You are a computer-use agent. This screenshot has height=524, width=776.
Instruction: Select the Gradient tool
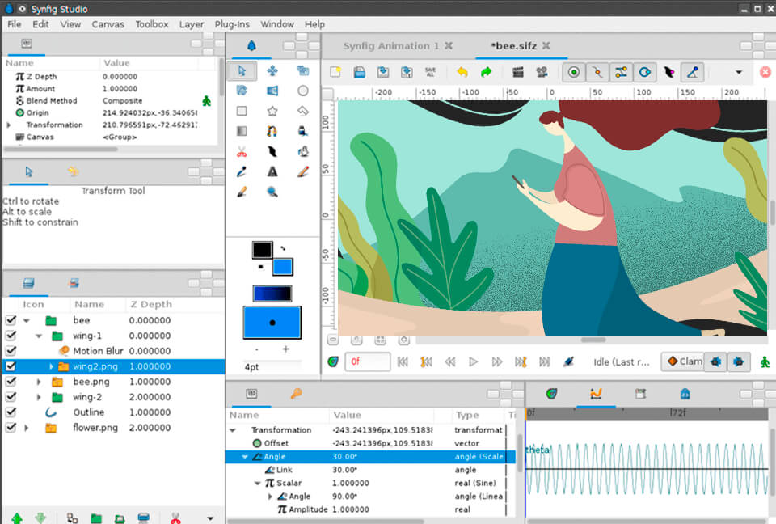(241, 131)
